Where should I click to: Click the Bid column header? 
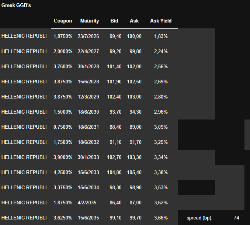[114, 21]
